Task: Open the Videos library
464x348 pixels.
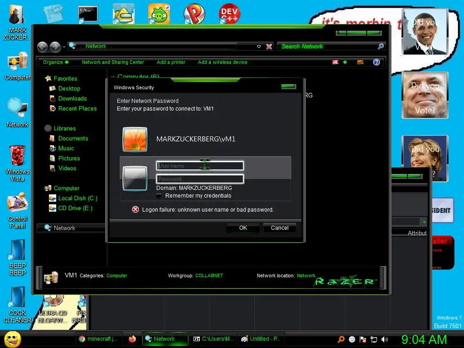Action: point(67,169)
